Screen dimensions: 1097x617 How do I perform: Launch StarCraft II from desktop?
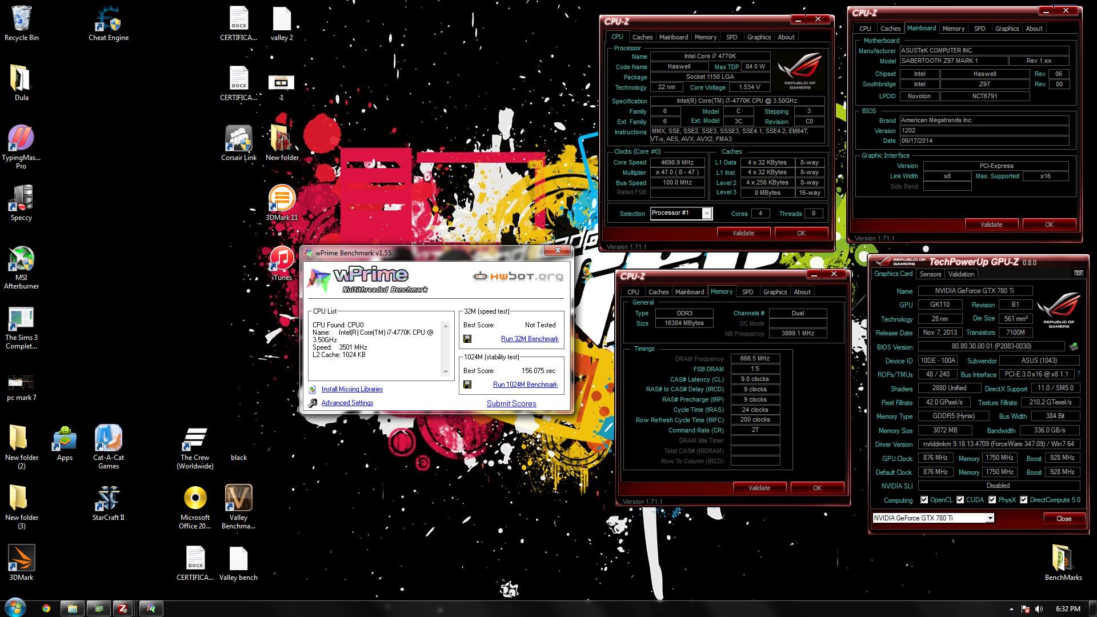click(x=109, y=503)
